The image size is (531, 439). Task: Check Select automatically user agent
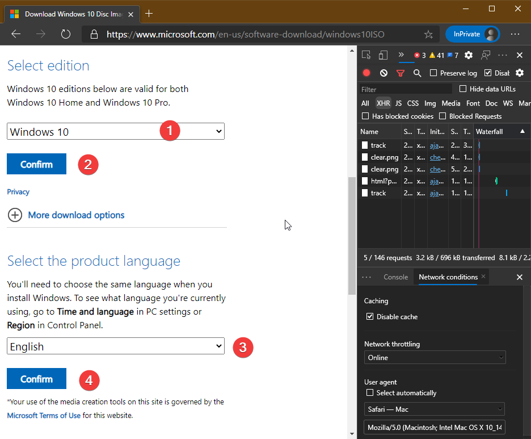[370, 392]
